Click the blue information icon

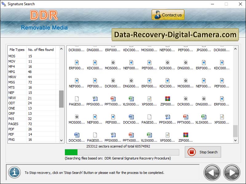(x=14, y=173)
